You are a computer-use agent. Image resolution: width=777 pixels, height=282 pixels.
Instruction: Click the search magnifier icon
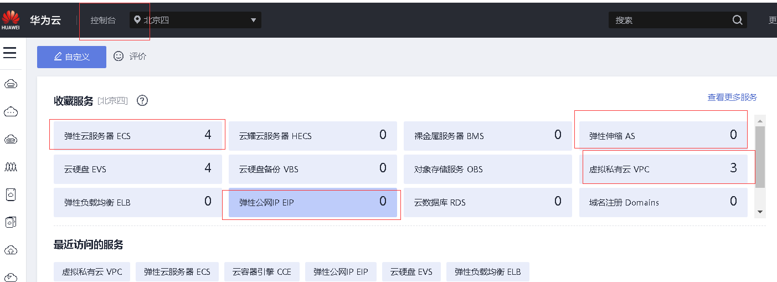737,20
